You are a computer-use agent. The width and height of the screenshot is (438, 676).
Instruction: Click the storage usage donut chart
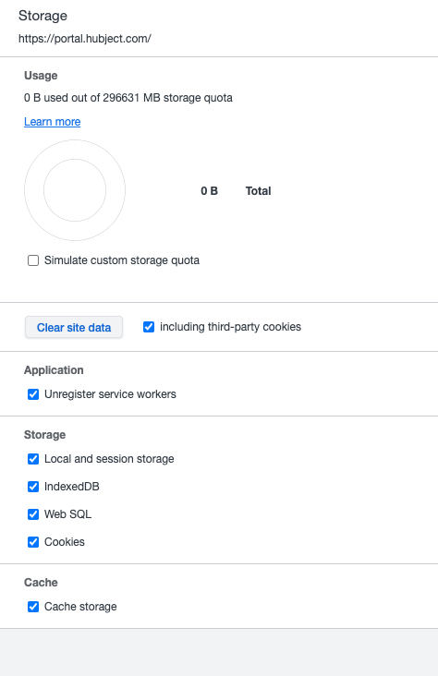coord(75,190)
